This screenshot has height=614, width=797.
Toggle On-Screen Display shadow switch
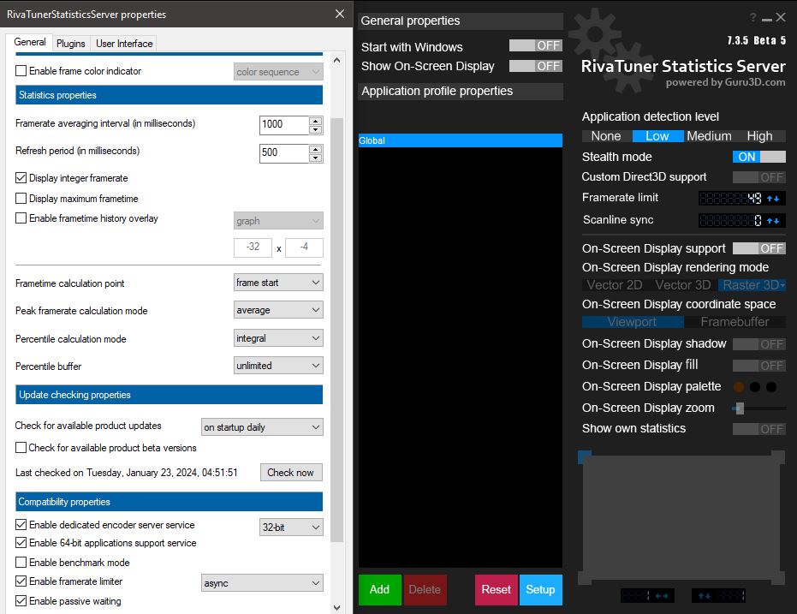(x=758, y=344)
